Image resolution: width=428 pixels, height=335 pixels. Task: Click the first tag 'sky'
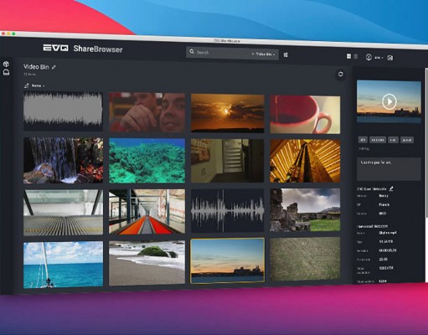[x=363, y=140]
